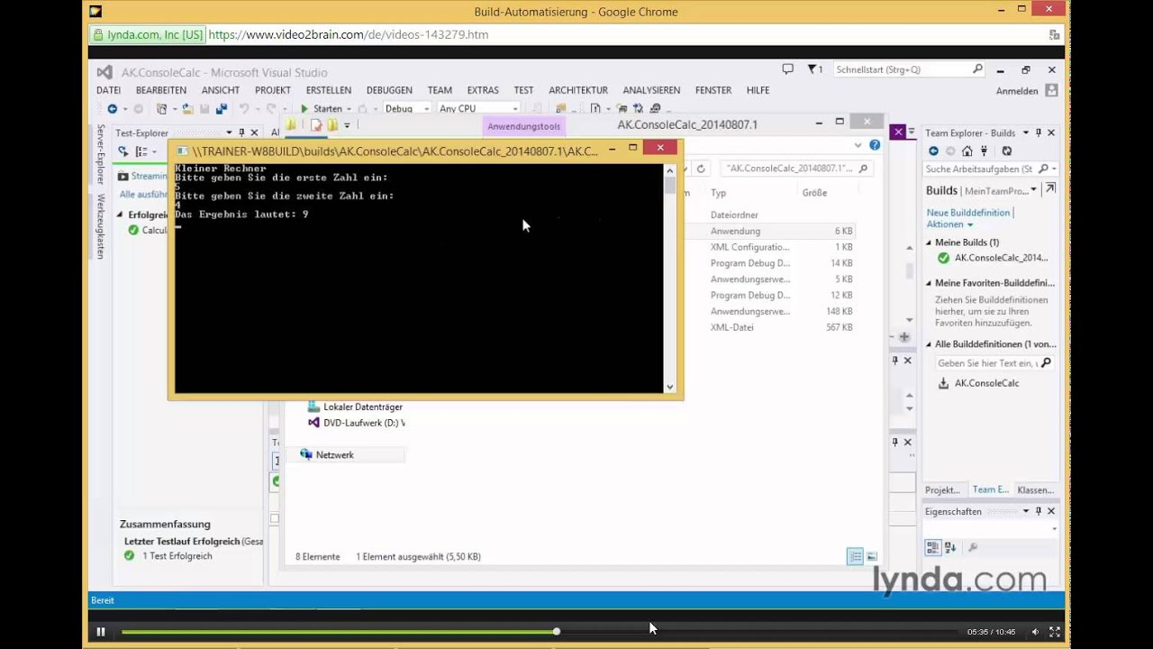Mute the video player volume

click(x=1035, y=632)
